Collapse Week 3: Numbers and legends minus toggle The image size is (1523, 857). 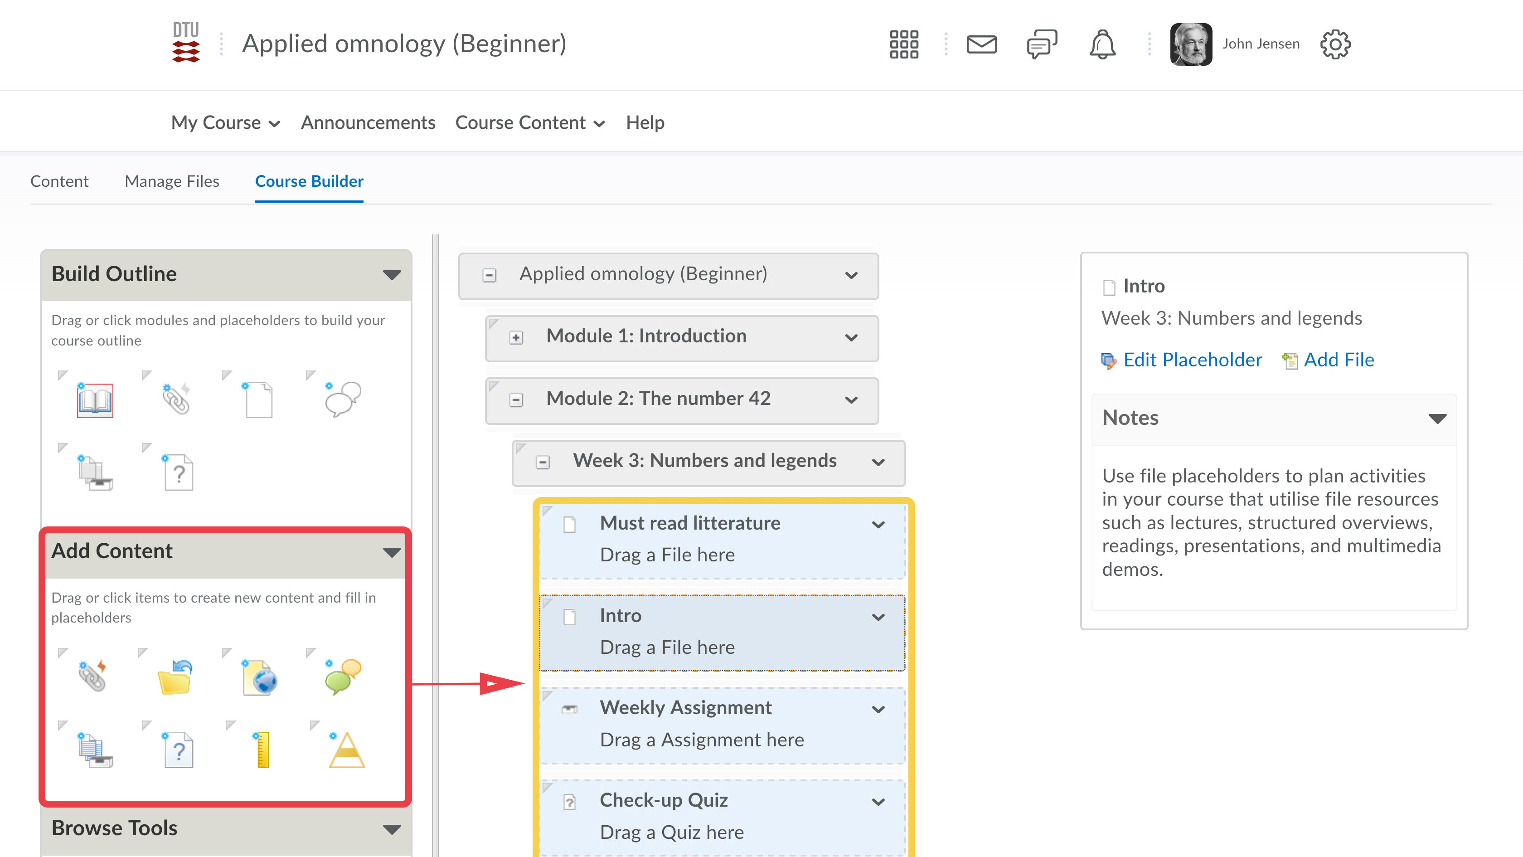pos(543,462)
